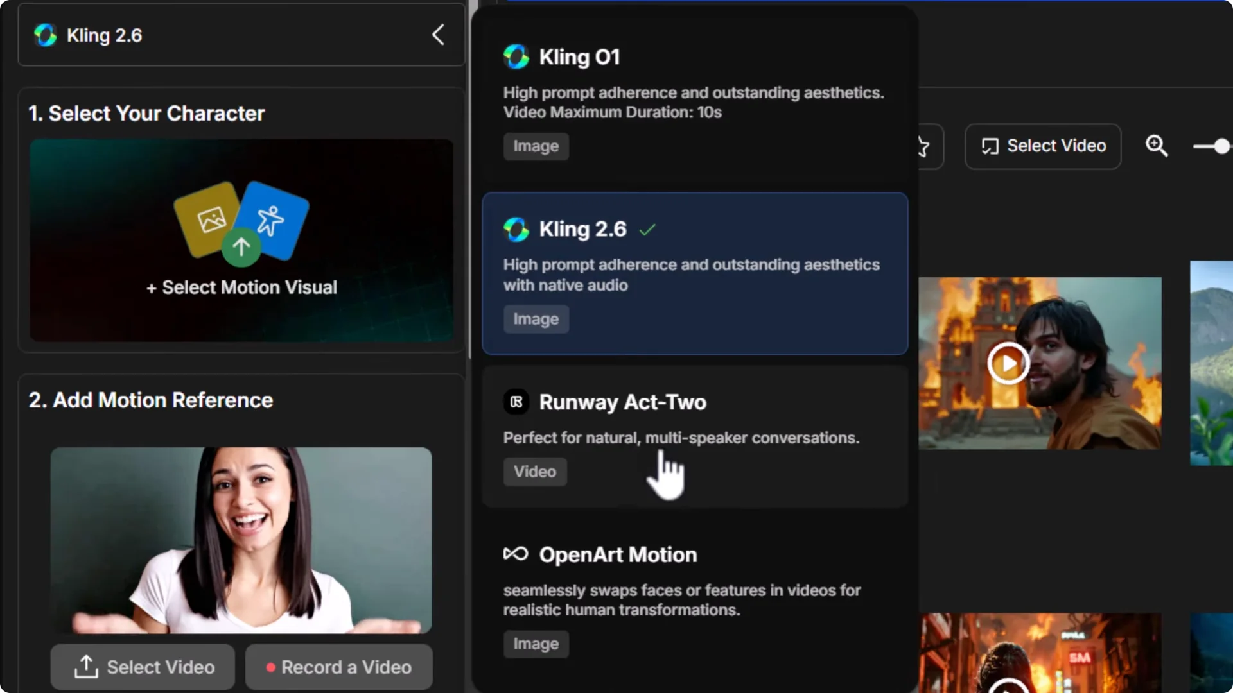Click the Record a Video button
1233x693 pixels.
[338, 667]
